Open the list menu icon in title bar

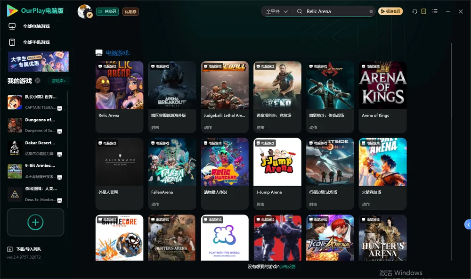pyautogui.click(x=435, y=11)
